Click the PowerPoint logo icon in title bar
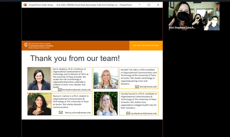This screenshot has width=230, height=137. click(25, 5)
